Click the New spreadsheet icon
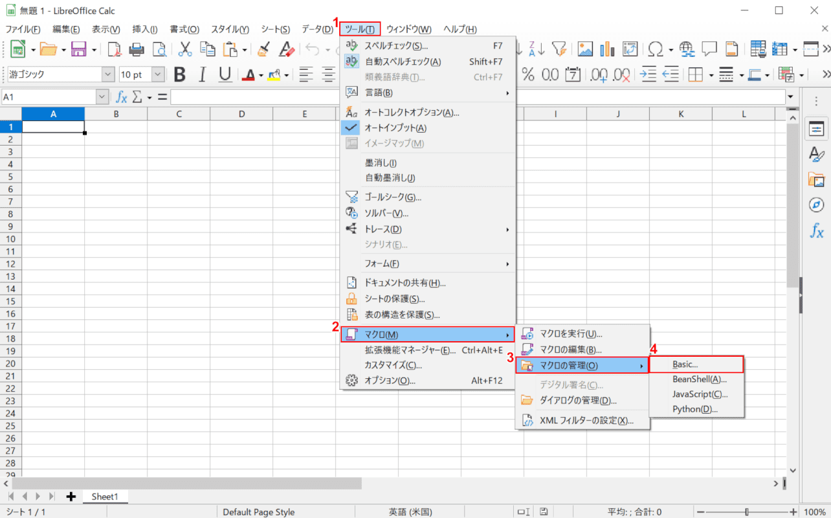Viewport: 831px width, 518px height. [17, 49]
